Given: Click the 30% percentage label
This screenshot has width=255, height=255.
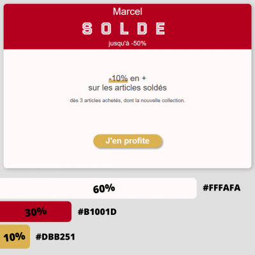Looking at the screenshot, I should pos(36,212).
